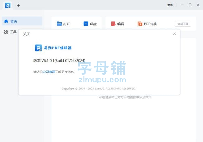
Task: Click the 可通过点击上方打开 hint text
Action: pyautogui.click(x=125, y=97)
